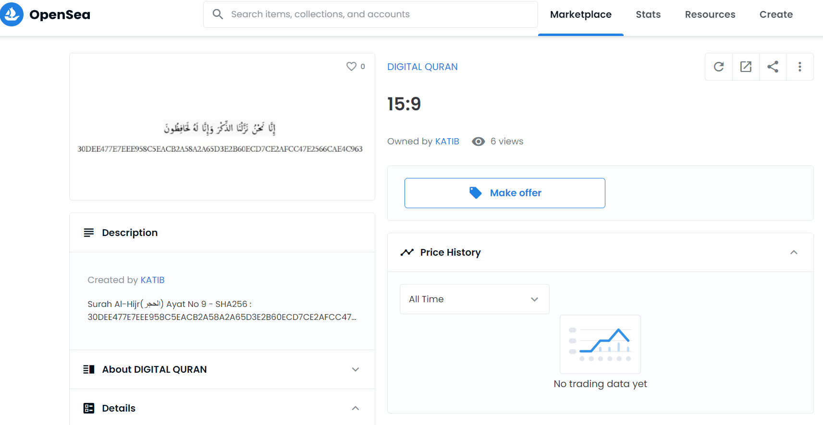Refresh metadata with the reload icon
The height and width of the screenshot is (425, 823).
click(719, 67)
